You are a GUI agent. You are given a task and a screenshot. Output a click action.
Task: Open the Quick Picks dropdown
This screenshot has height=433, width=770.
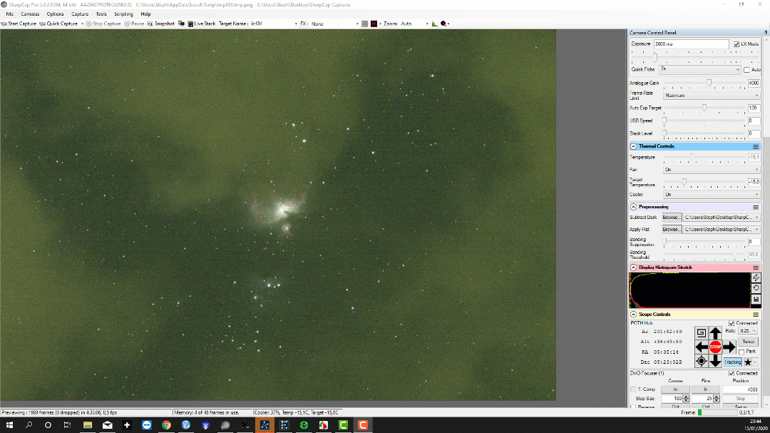tap(700, 69)
